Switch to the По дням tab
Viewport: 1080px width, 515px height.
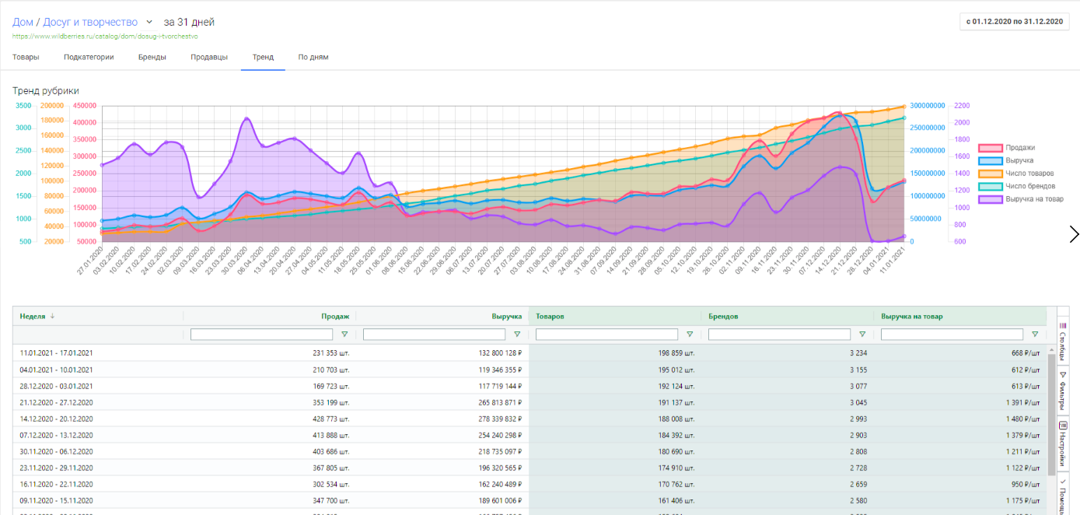312,57
